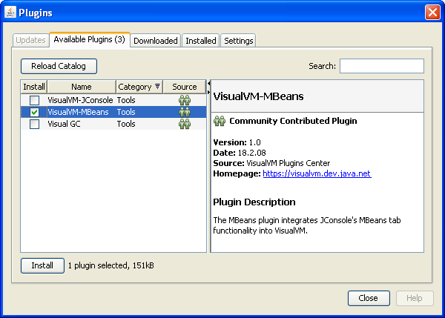Click the Java icon in title bar
The height and width of the screenshot is (318, 445).
(11, 12)
